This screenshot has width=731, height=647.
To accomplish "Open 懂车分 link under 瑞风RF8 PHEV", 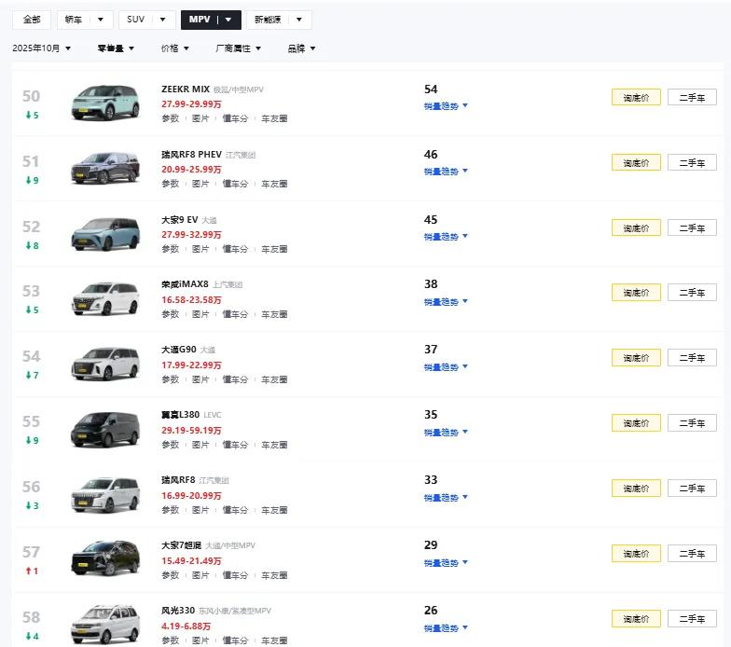I will [x=235, y=184].
